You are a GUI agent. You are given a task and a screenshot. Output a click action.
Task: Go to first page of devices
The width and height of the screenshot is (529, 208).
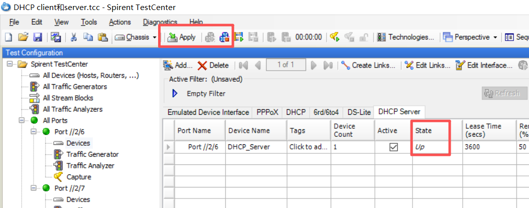(243, 65)
